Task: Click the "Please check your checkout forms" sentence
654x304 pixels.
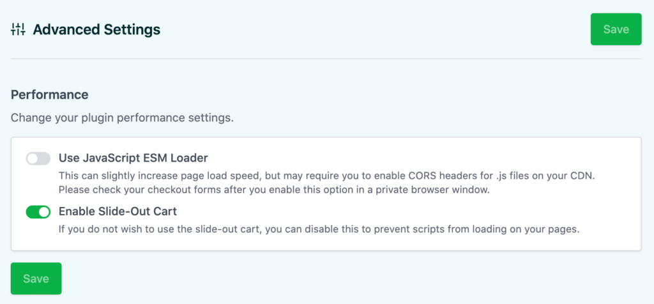Action: click(x=273, y=190)
